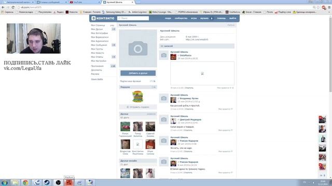Click the first 'Рамзан Кадыров' avatar

pos(173,143)
